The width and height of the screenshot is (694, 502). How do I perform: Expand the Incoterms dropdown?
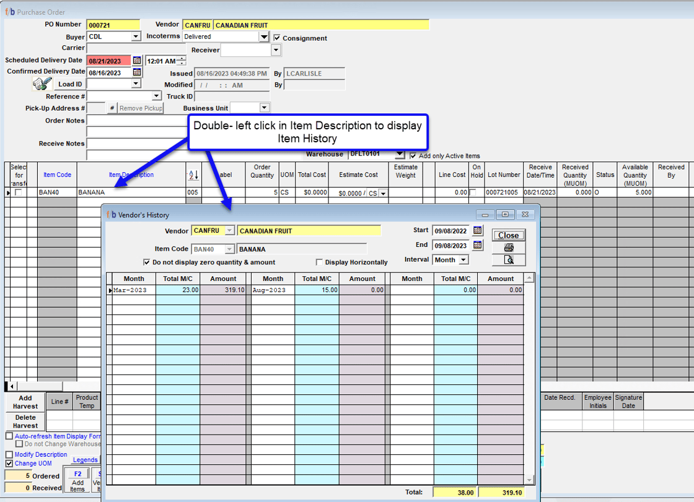click(x=264, y=37)
